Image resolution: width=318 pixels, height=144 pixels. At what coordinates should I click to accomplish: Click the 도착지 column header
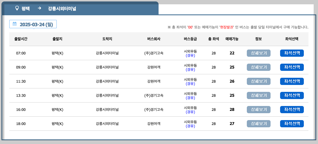tap(107, 39)
